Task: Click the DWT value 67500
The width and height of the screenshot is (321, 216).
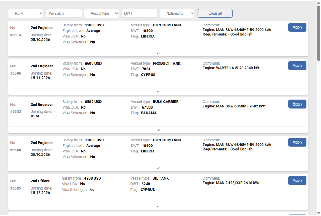Action: tap(147, 107)
